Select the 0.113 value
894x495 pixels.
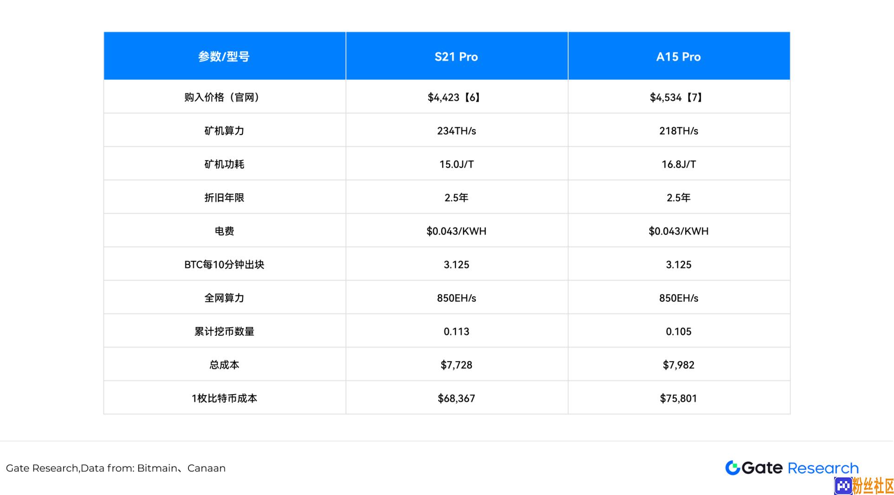(x=456, y=331)
